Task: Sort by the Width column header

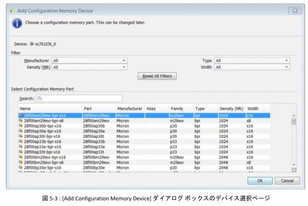Action: 258,108
